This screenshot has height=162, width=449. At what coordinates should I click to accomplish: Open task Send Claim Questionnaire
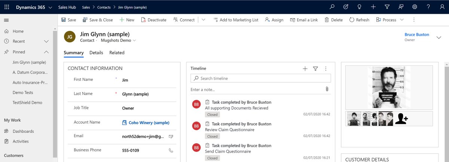pos(228,152)
